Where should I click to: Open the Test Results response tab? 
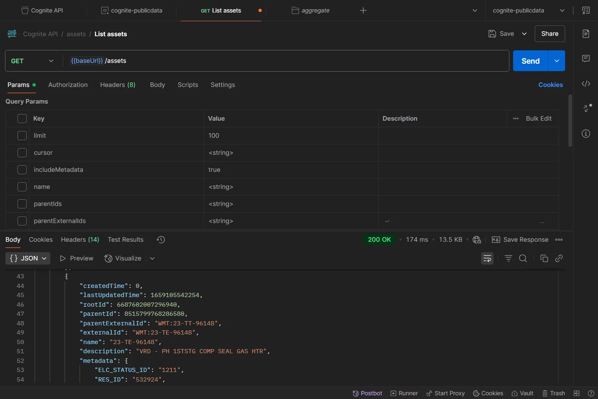[x=125, y=240]
